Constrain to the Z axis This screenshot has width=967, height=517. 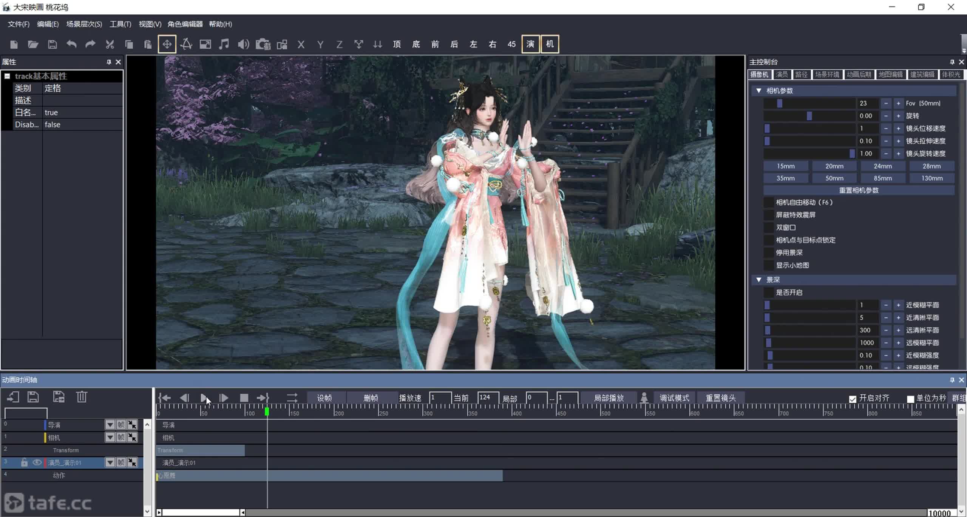[x=339, y=45]
